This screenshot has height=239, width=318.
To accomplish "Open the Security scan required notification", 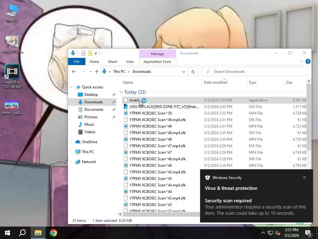I will click(256, 196).
